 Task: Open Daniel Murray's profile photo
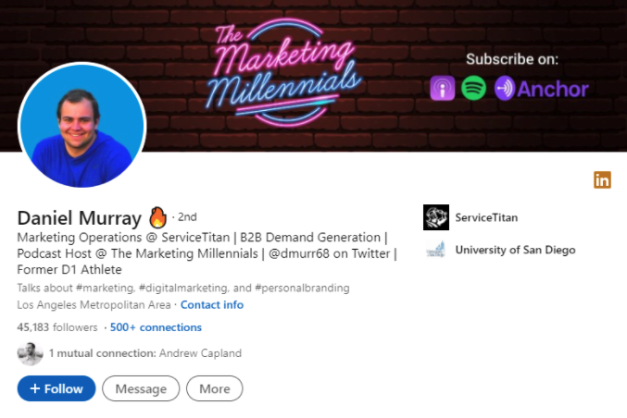[x=82, y=125]
